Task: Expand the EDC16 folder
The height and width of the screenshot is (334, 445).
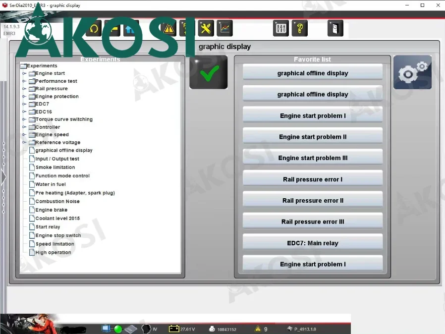Action: pos(24,112)
